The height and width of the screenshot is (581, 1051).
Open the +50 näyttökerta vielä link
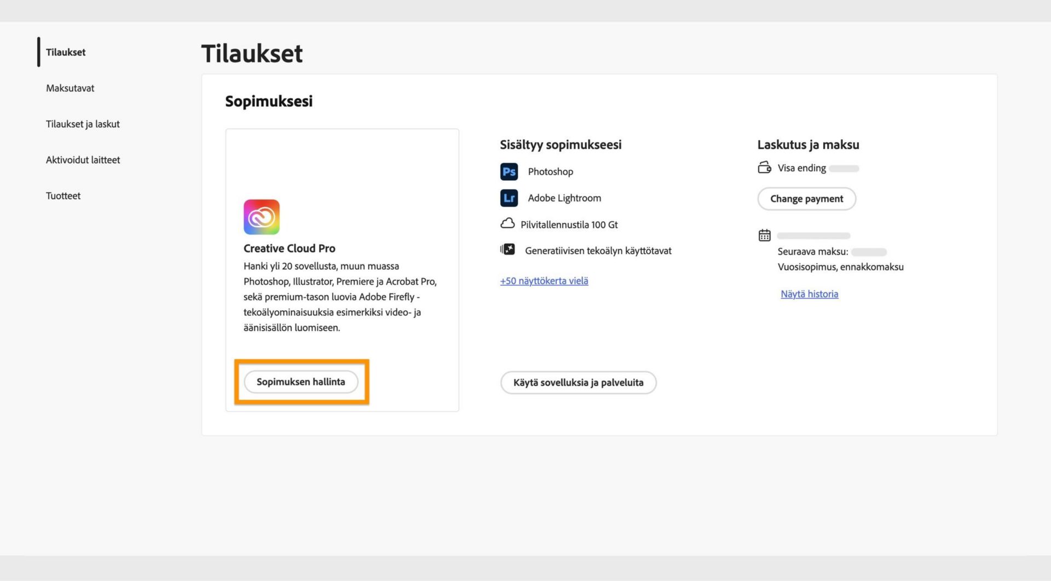[544, 280]
